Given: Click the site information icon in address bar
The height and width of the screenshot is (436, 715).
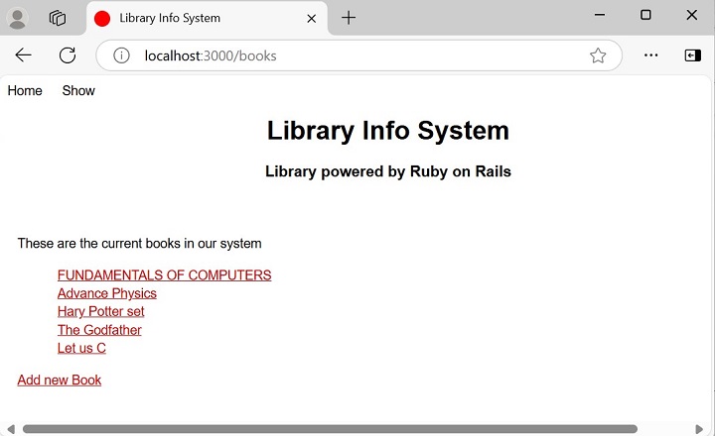Looking at the screenshot, I should point(121,55).
